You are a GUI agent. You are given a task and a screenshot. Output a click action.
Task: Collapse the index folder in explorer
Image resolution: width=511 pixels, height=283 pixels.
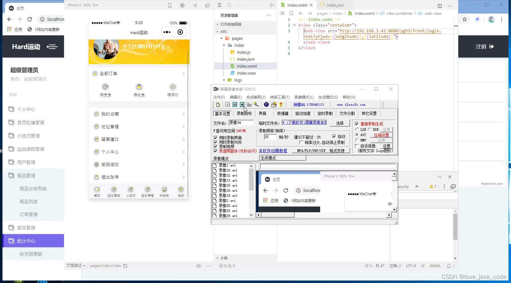pyautogui.click(x=224, y=45)
